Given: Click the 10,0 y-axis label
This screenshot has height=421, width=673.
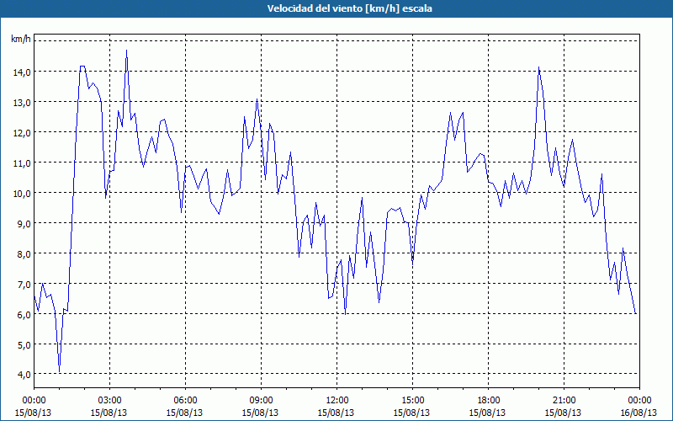Looking at the screenshot, I should (22, 194).
